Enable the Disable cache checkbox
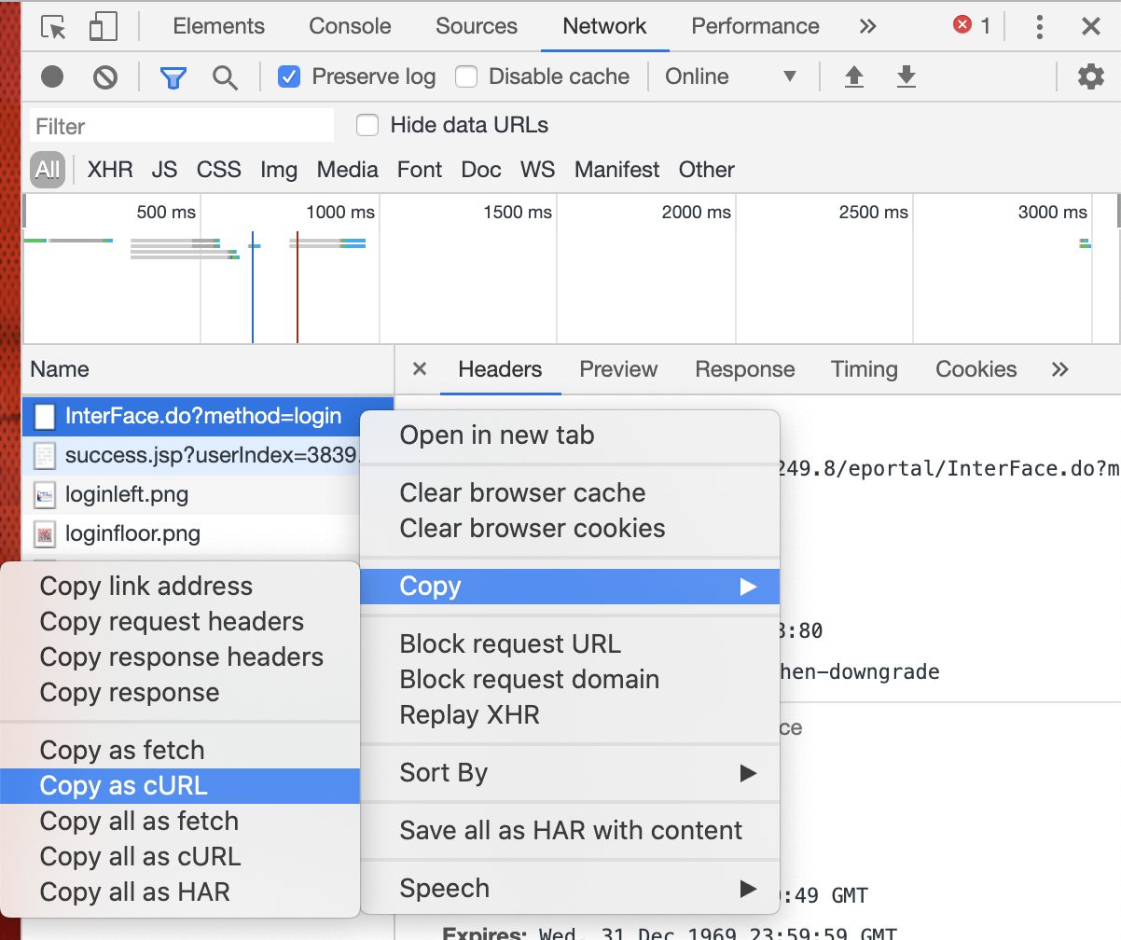 (466, 76)
